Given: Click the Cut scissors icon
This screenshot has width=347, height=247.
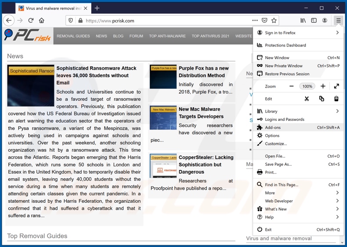Looking at the screenshot, I should pyautogui.click(x=307, y=99).
